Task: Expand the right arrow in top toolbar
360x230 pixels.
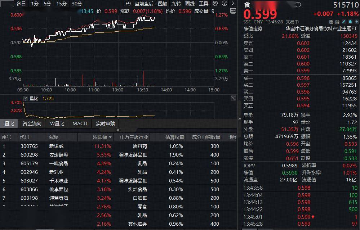Action: tap(232, 4)
